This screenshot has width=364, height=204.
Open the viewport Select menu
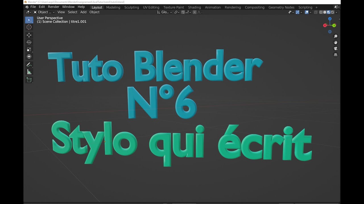click(x=73, y=12)
